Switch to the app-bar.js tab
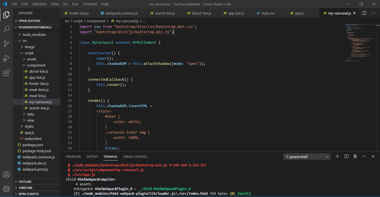 pyautogui.click(x=236, y=13)
